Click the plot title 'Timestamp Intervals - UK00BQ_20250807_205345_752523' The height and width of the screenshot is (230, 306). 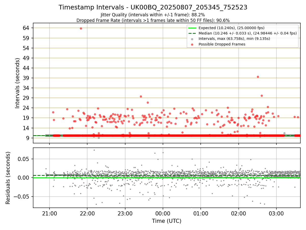coord(153,7)
